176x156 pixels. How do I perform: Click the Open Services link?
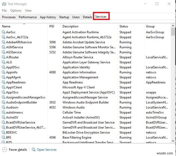[x=47, y=150]
